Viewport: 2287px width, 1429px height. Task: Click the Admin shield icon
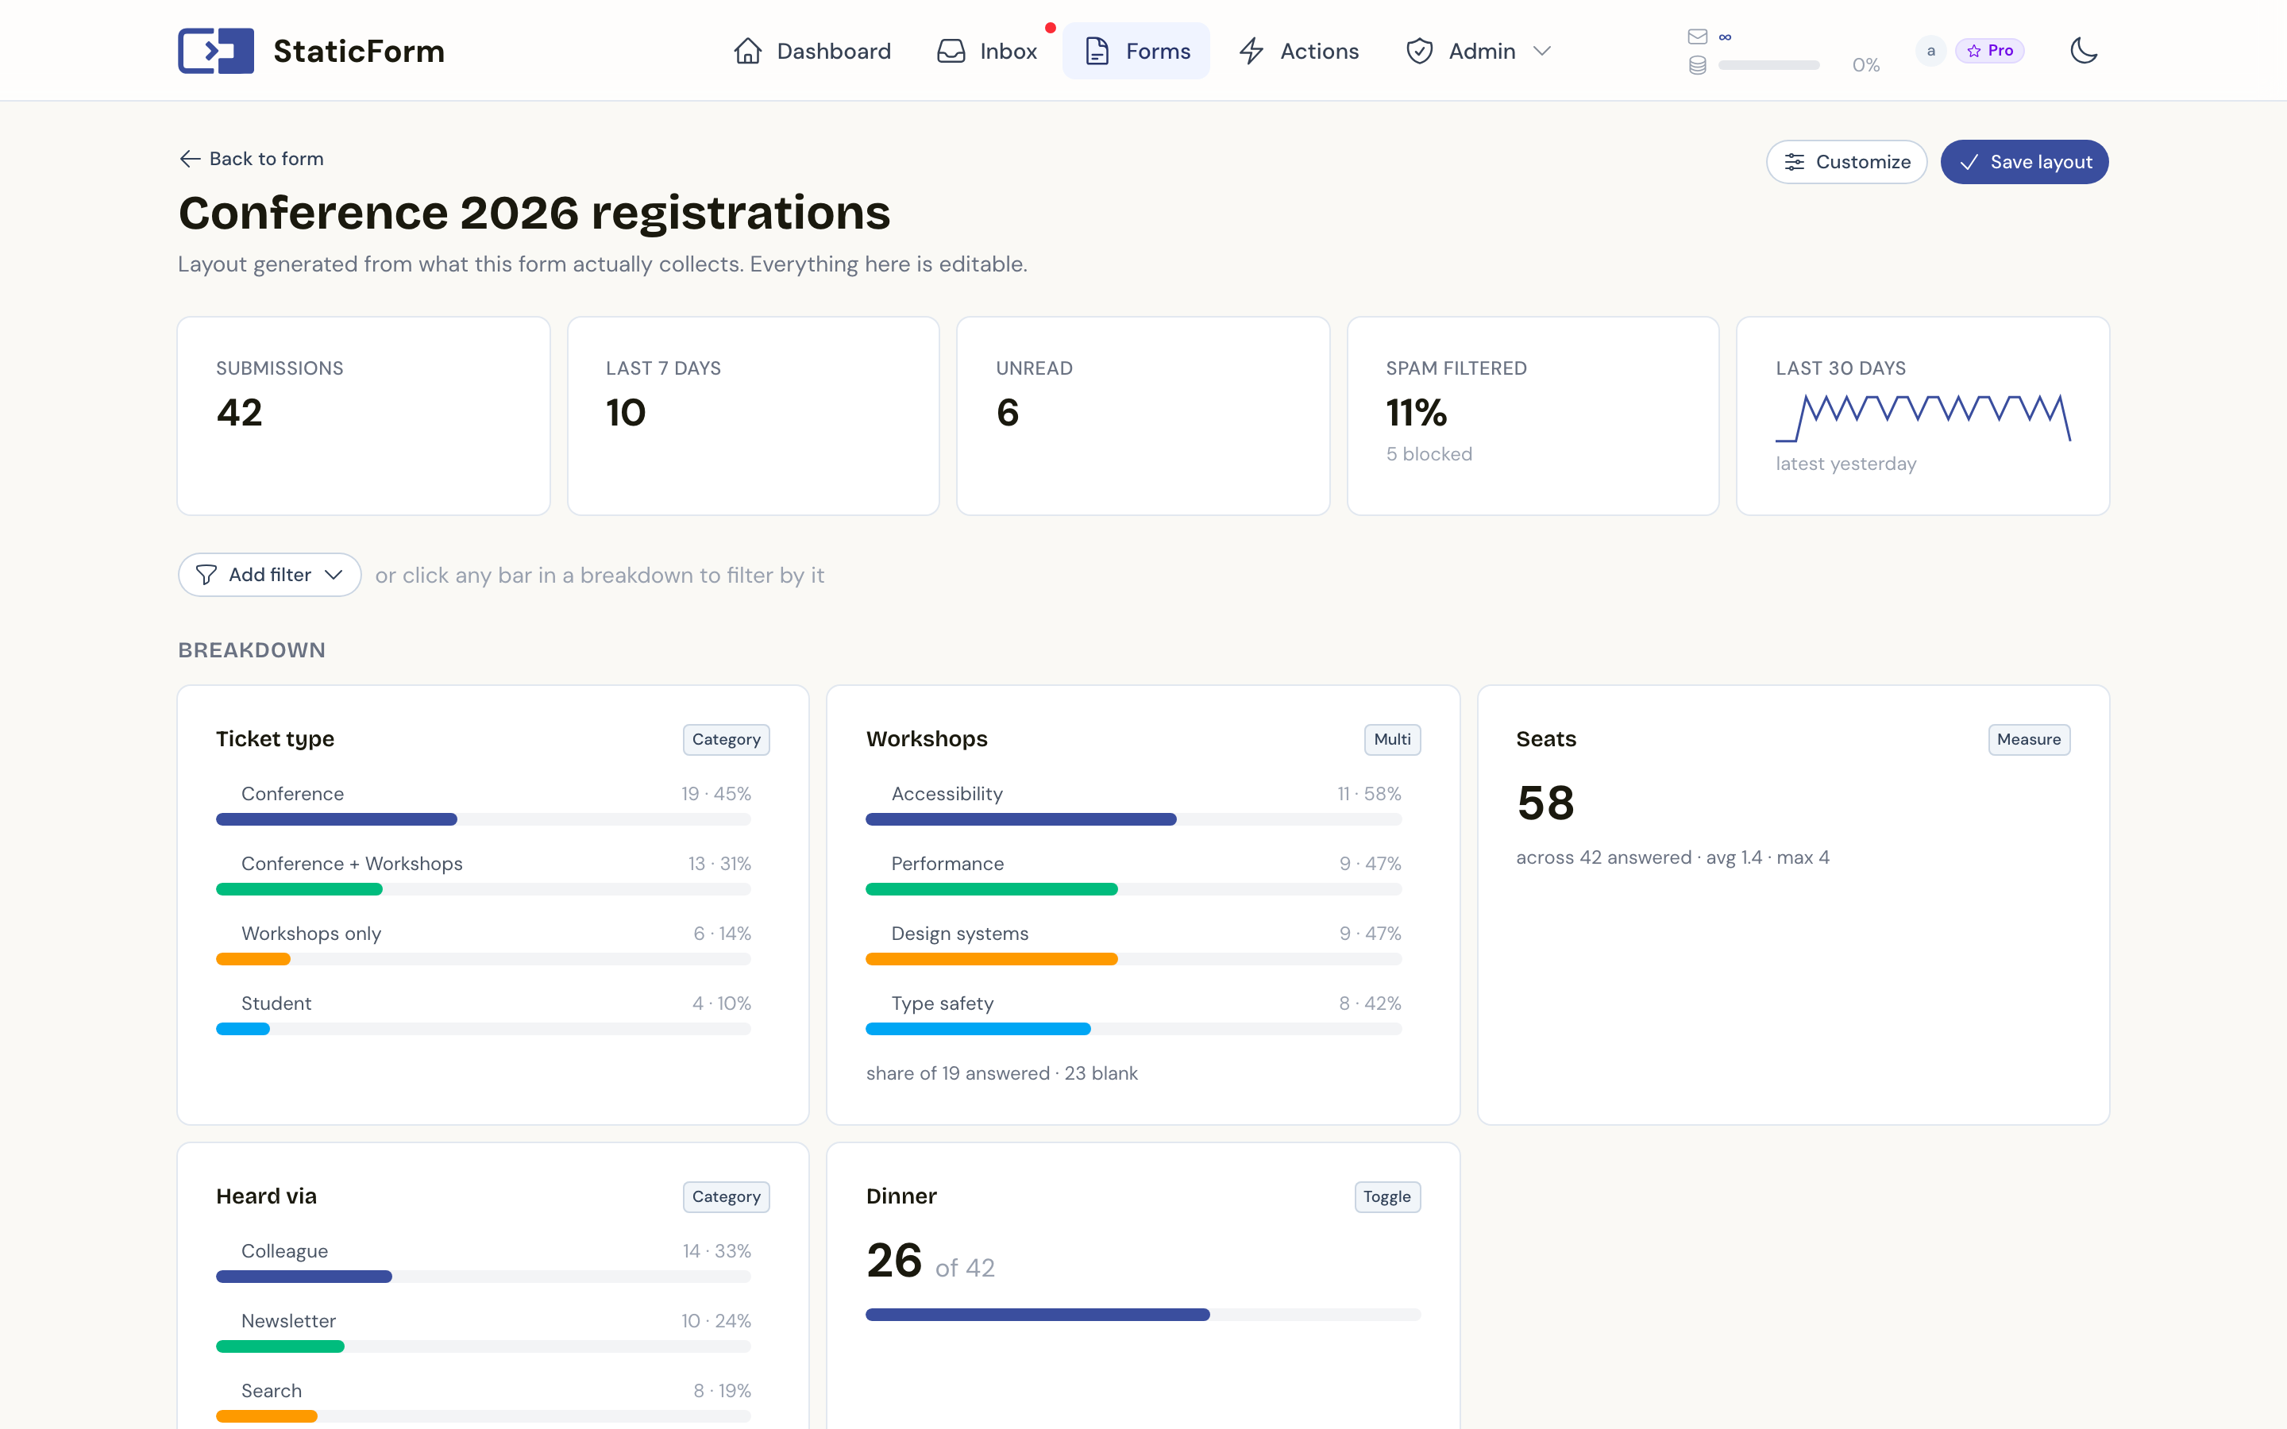click(1420, 51)
